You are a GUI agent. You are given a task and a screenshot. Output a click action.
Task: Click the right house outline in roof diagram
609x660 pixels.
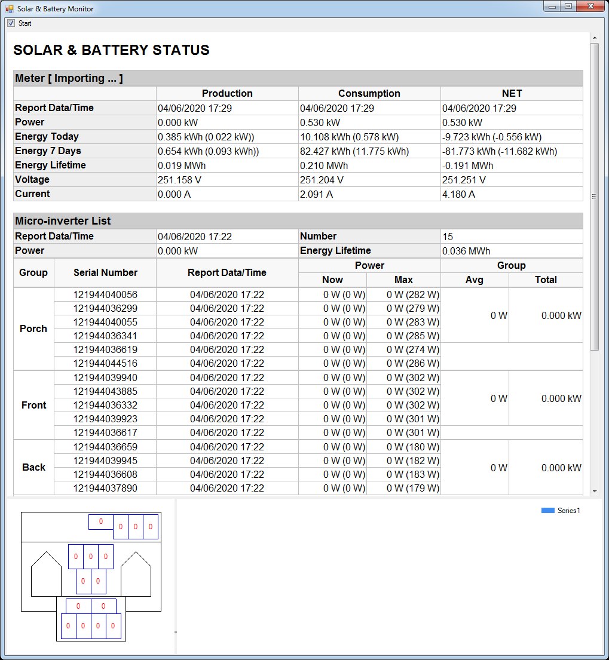(x=136, y=574)
